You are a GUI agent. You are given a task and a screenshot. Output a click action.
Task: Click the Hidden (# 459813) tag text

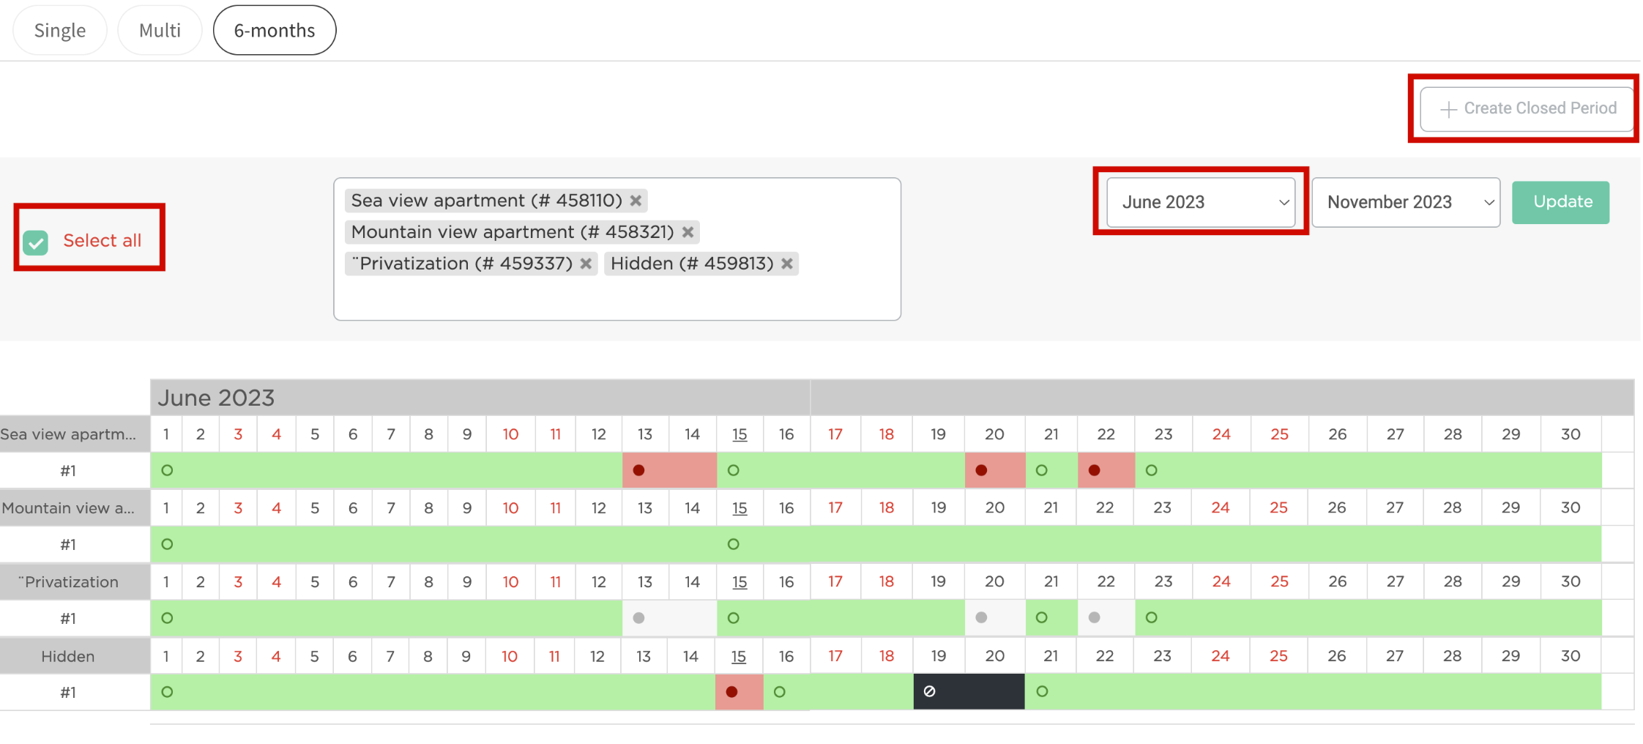(692, 264)
